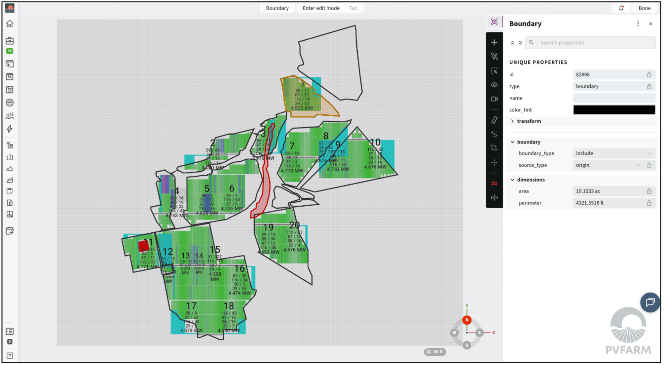The height and width of the screenshot is (365, 664).
Task: Select the freehand draw pencil tool
Action: click(x=494, y=57)
